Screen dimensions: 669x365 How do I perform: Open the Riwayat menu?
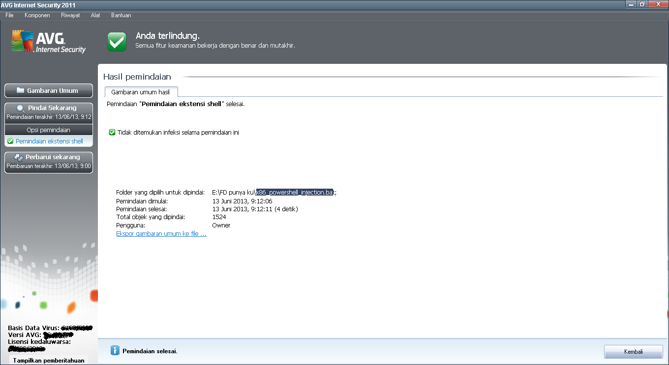pyautogui.click(x=70, y=15)
